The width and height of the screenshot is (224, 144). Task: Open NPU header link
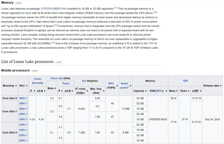111,84
